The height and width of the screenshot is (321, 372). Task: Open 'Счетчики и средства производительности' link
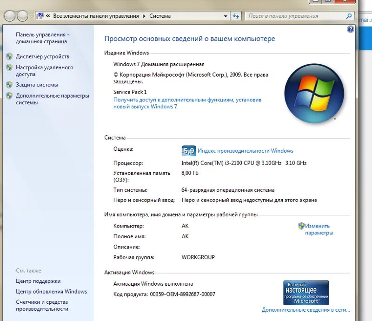pos(42,305)
